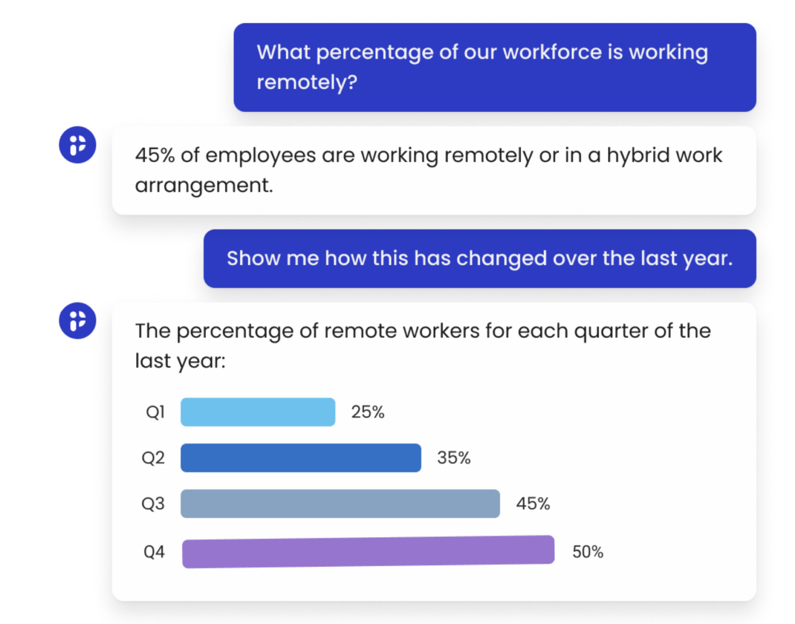Select the light blue Q1 bar
The image size is (795, 624).
click(x=258, y=412)
